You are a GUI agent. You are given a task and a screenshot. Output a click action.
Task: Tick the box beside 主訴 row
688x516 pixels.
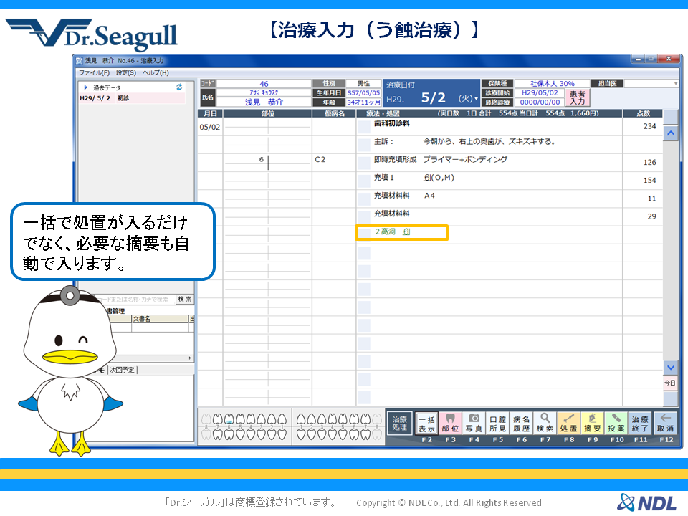point(364,145)
